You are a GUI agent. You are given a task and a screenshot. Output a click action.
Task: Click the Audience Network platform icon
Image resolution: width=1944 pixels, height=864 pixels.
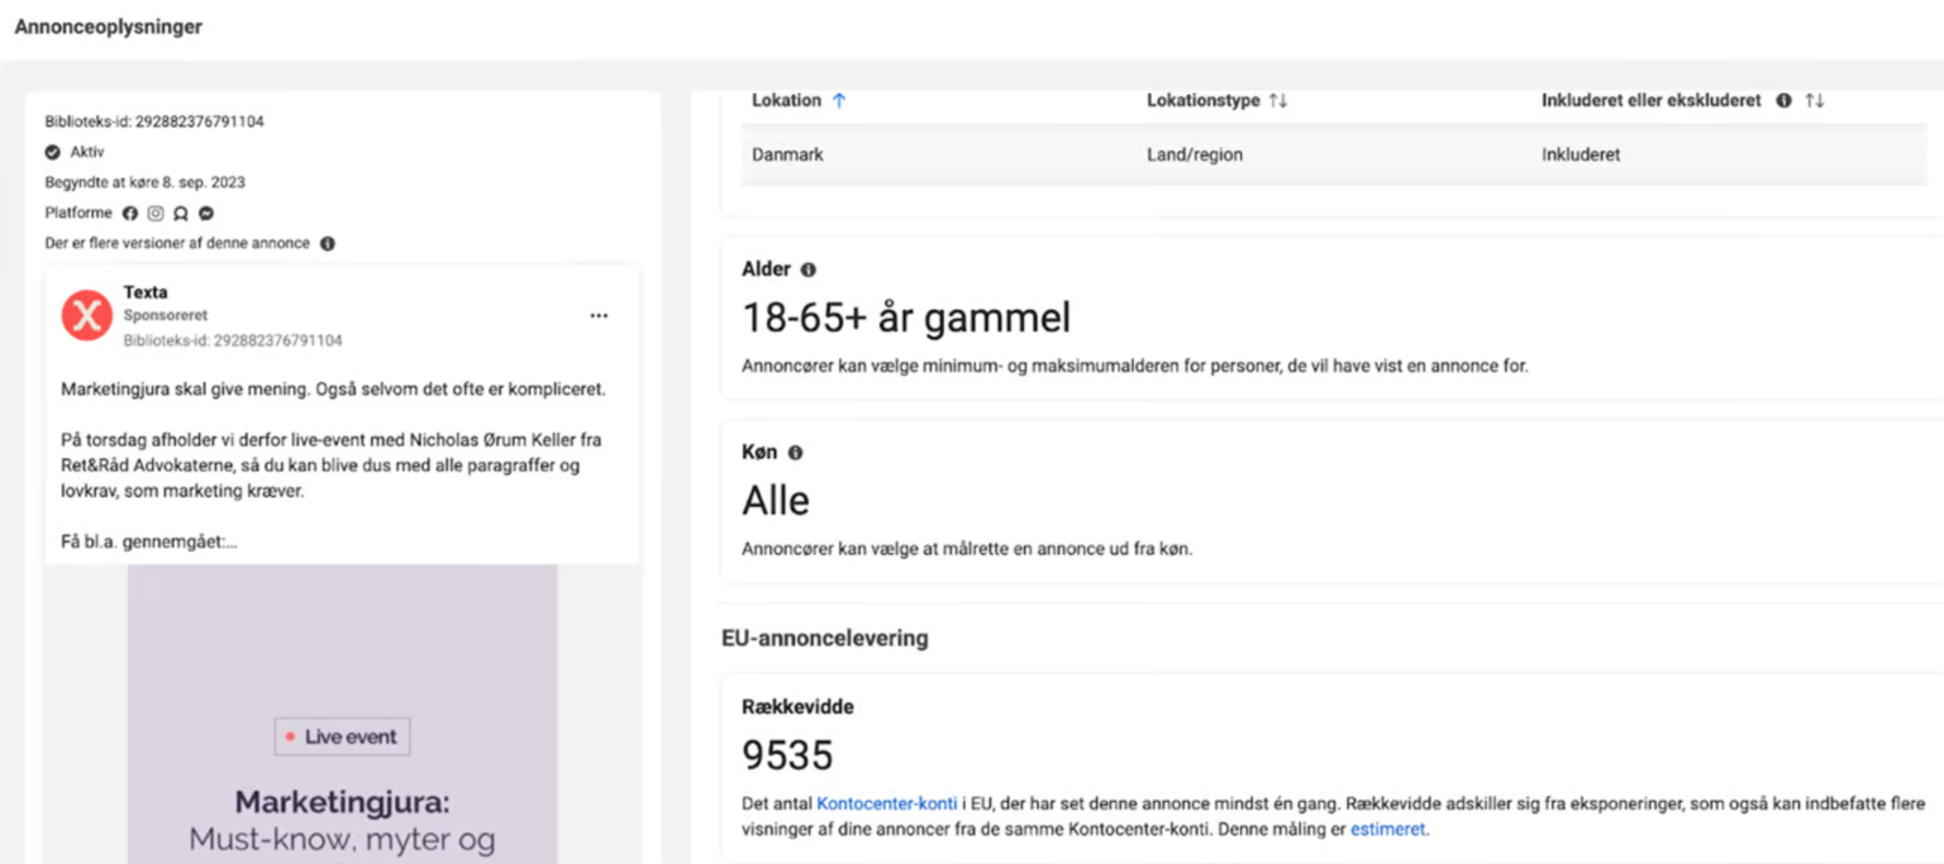click(x=180, y=213)
